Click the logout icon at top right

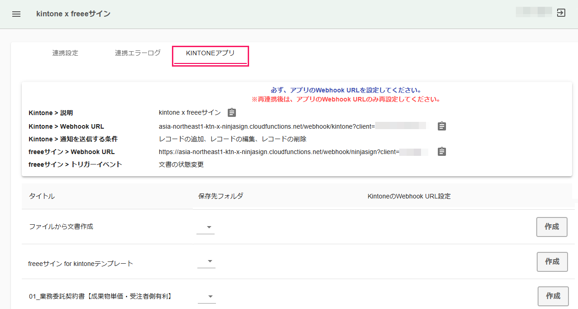point(561,13)
